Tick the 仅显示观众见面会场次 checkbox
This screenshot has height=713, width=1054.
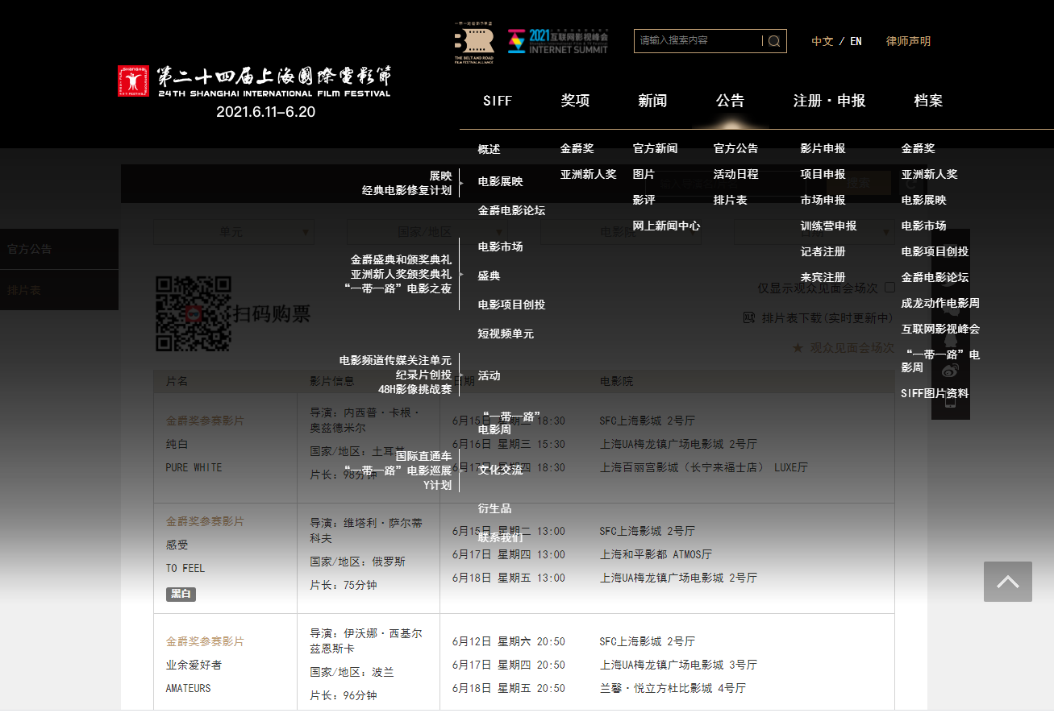(x=889, y=288)
